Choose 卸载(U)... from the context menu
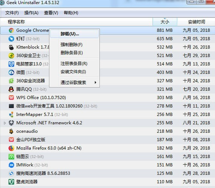This screenshot has height=188, width=215. coord(74,34)
